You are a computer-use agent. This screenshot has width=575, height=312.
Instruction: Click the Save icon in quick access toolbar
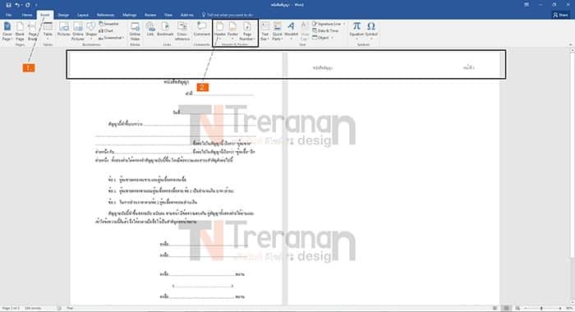point(8,5)
